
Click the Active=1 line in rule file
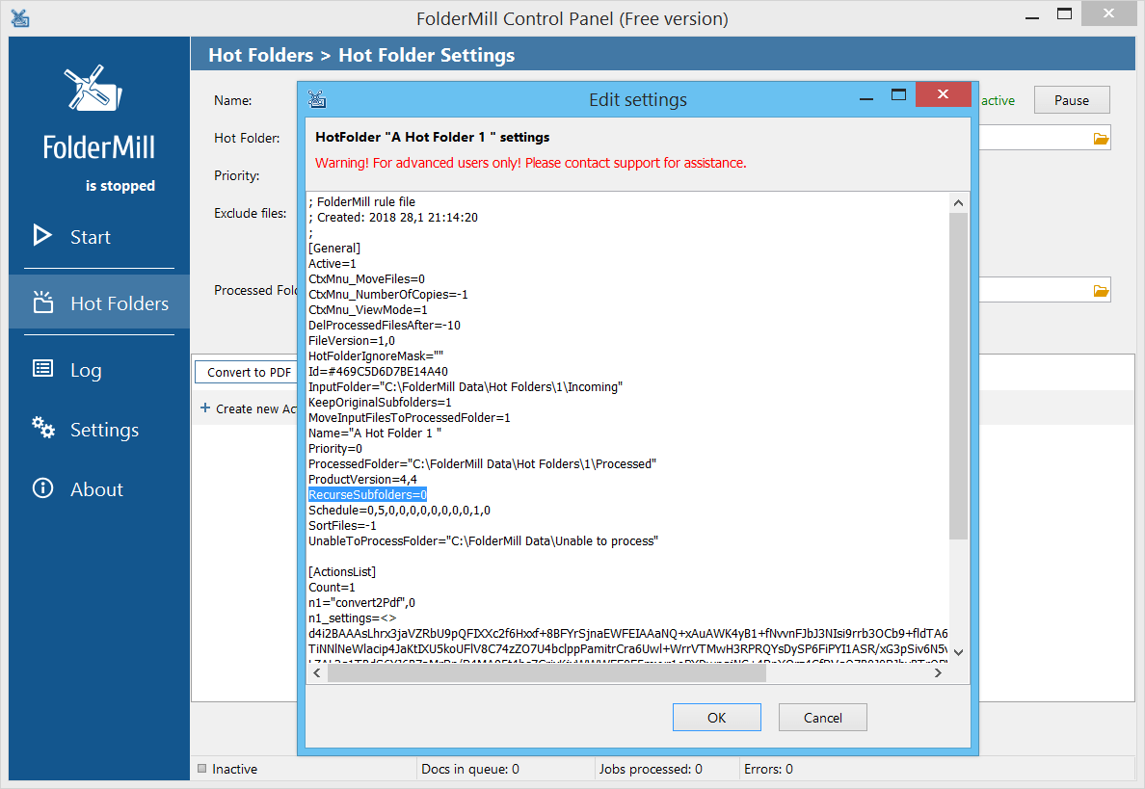tap(333, 264)
